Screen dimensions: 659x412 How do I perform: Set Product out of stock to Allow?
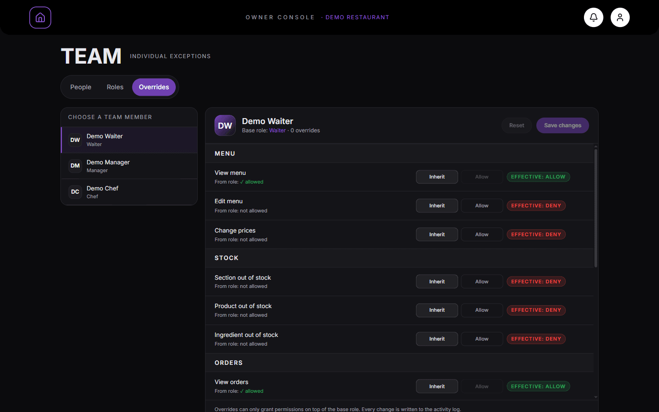coord(482,310)
